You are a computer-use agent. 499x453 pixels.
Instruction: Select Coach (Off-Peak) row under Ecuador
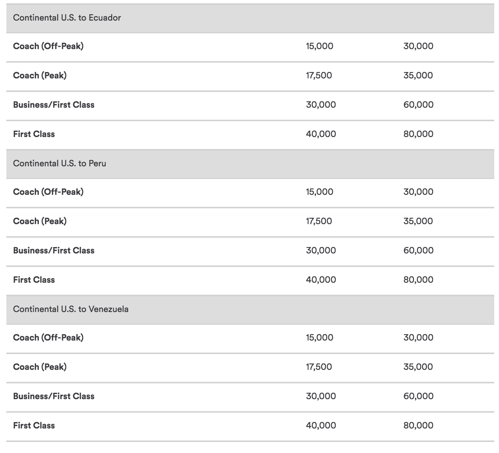[x=250, y=47]
